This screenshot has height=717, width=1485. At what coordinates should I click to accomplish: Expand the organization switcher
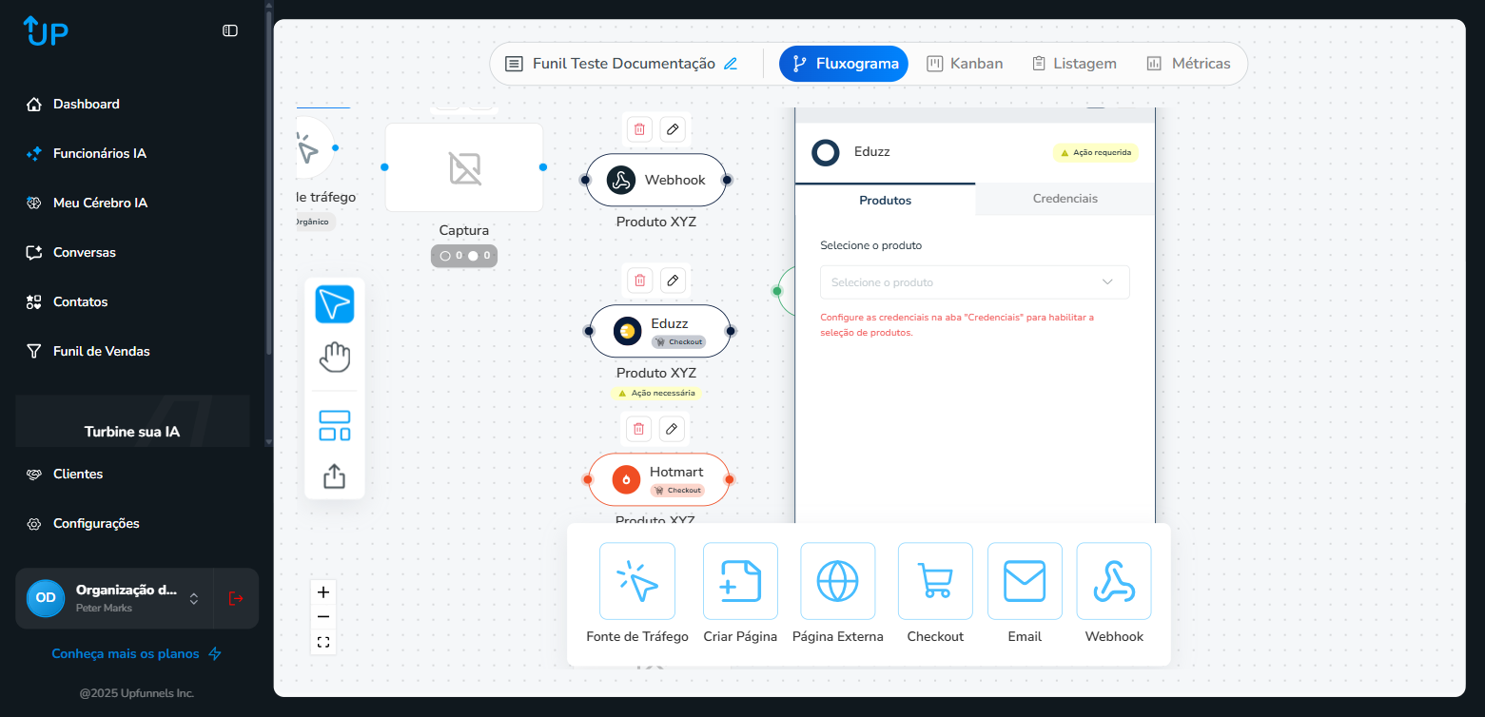(194, 598)
